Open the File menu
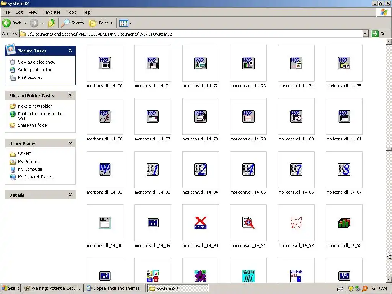This screenshot has height=294, width=392. (x=7, y=12)
